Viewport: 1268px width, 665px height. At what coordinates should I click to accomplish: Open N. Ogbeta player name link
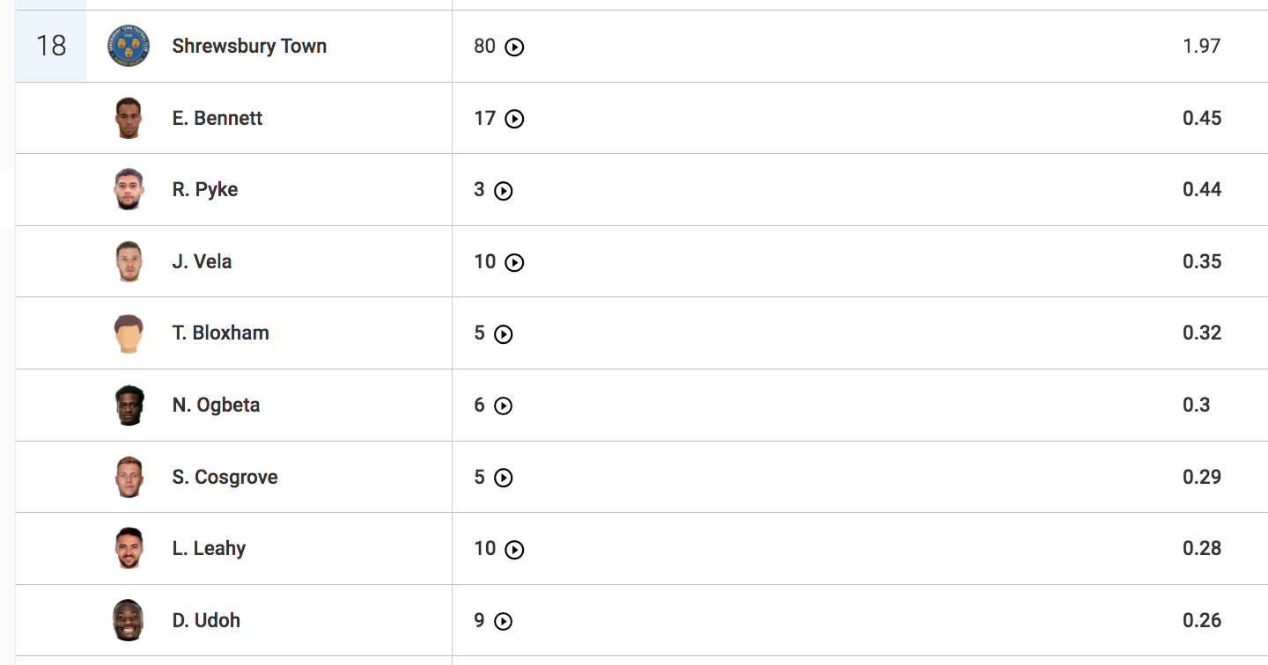pos(216,405)
